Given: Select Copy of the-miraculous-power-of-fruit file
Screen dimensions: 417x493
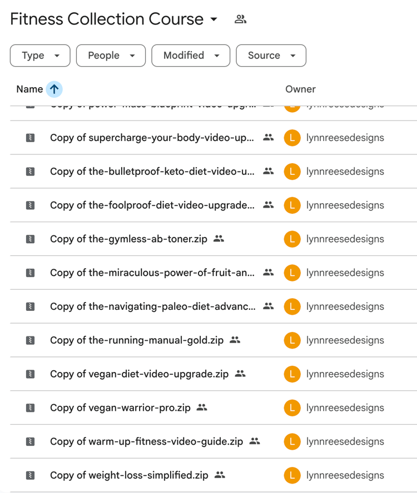Looking at the screenshot, I should click(152, 273).
